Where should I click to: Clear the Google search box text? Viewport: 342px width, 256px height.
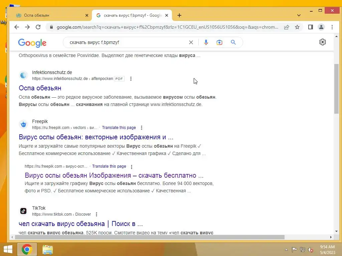point(191,42)
